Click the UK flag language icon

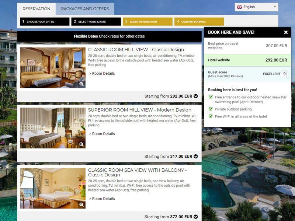[x=240, y=7]
